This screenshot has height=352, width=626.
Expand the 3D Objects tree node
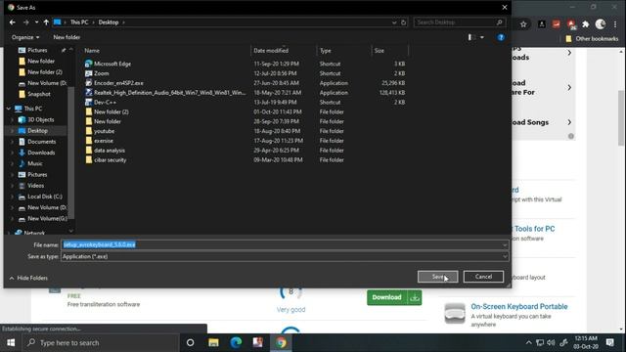click(x=12, y=119)
